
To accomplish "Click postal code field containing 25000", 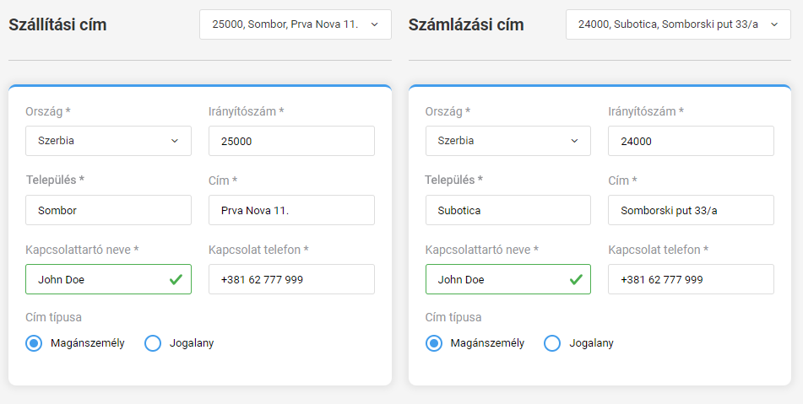I will [291, 141].
